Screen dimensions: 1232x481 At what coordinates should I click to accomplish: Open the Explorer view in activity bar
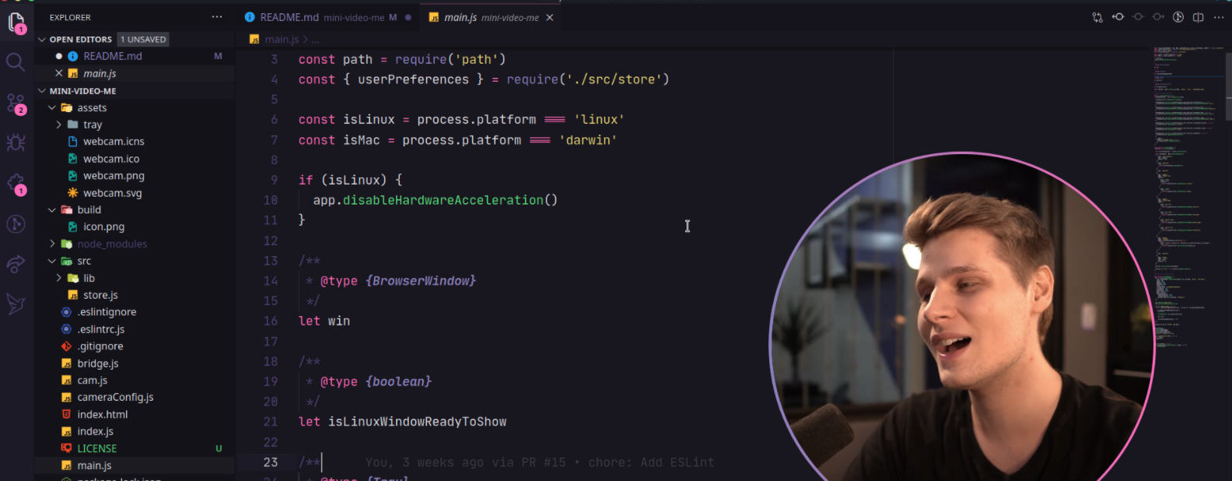[x=16, y=23]
